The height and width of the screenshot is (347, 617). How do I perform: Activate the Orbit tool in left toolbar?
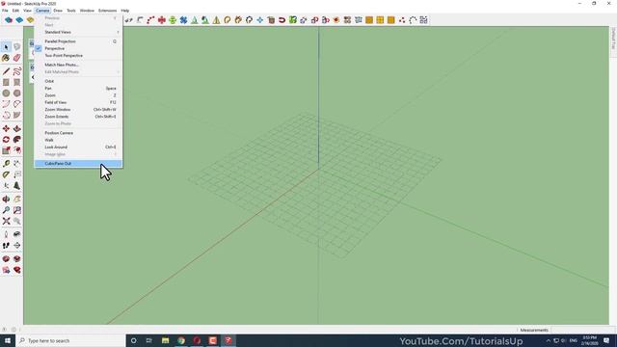(6, 200)
